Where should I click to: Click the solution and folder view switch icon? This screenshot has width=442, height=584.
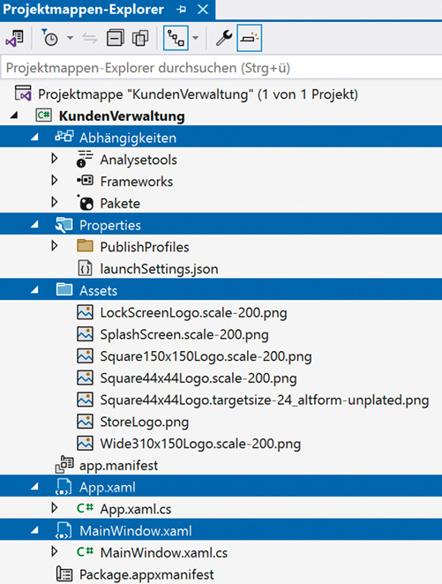(x=14, y=38)
